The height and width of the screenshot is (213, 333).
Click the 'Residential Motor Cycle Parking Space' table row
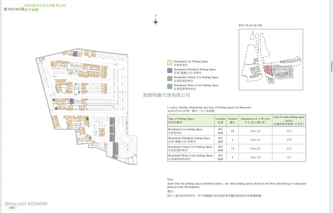pyautogui.click(x=190, y=157)
